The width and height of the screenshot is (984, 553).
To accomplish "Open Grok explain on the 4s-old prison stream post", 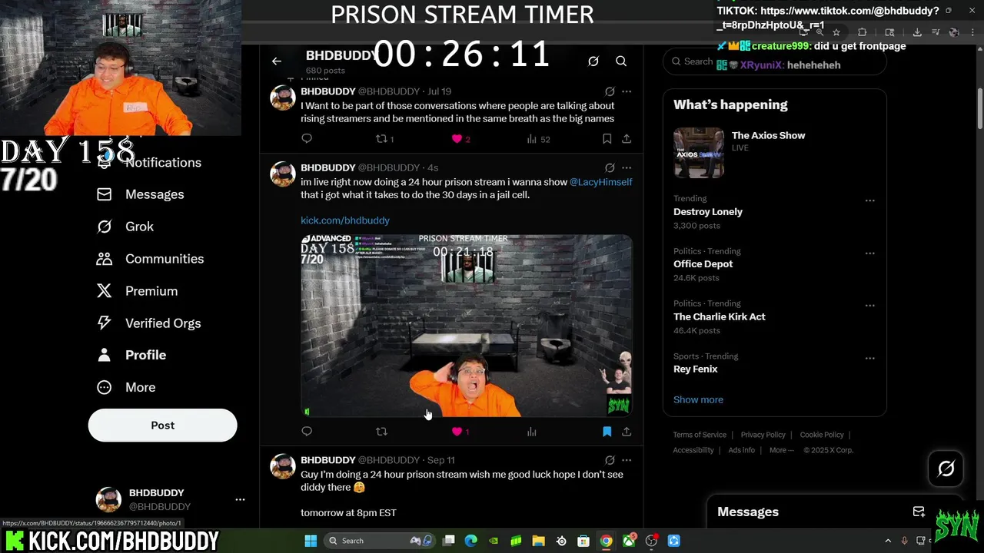I will 610,167.
